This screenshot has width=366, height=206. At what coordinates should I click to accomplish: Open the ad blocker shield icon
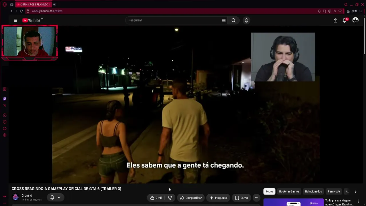330,11
